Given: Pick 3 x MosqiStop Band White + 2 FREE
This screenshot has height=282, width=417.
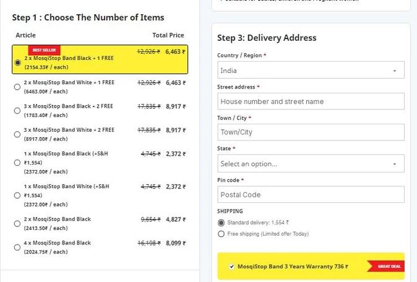Looking at the screenshot, I should click(17, 135).
